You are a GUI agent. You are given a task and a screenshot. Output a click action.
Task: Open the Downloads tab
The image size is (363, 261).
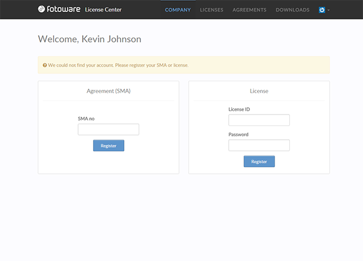point(292,10)
